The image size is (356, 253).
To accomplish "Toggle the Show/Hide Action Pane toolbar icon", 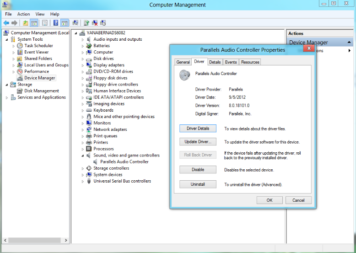I will point(65,23).
